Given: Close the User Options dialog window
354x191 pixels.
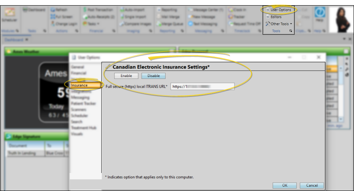Looking at the screenshot, I should [x=318, y=58].
